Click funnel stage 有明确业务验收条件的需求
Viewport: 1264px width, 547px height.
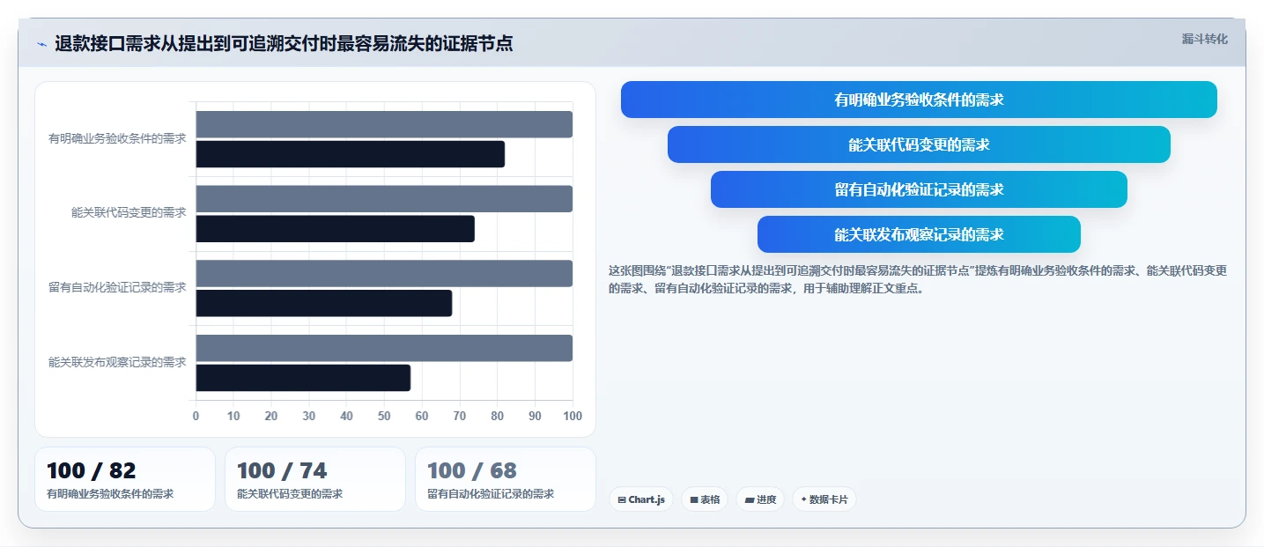click(919, 100)
